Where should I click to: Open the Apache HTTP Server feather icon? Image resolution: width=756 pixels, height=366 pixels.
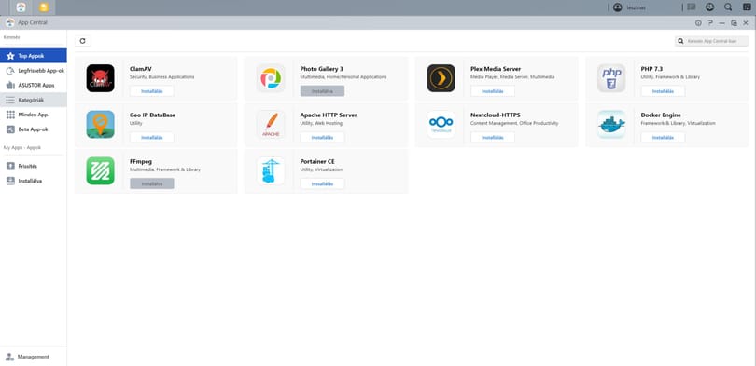(271, 124)
